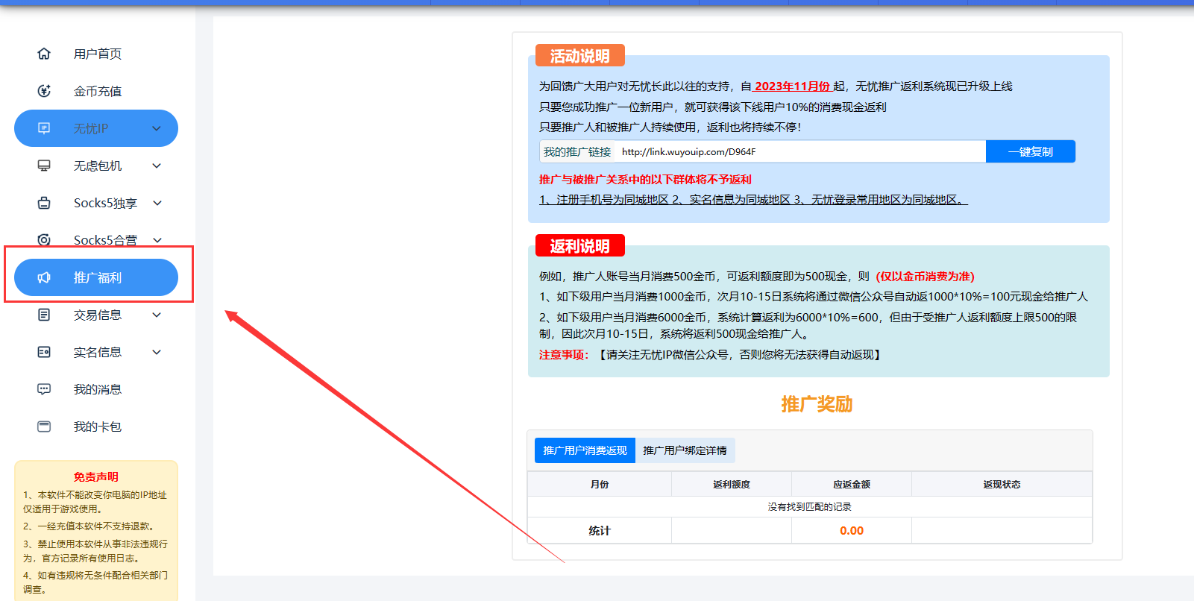Go to 金币充值 page
1194x601 pixels.
[x=96, y=91]
